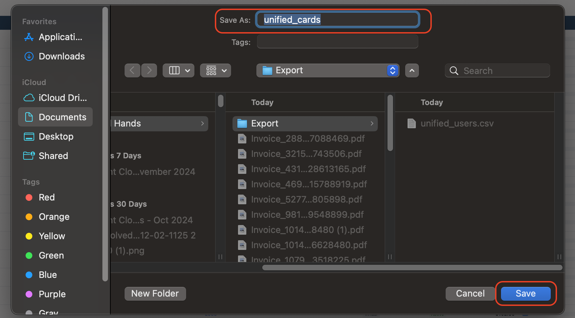Image resolution: width=575 pixels, height=318 pixels.
Task: Collapse the dialog with the chevron-up button
Action: pos(412,71)
